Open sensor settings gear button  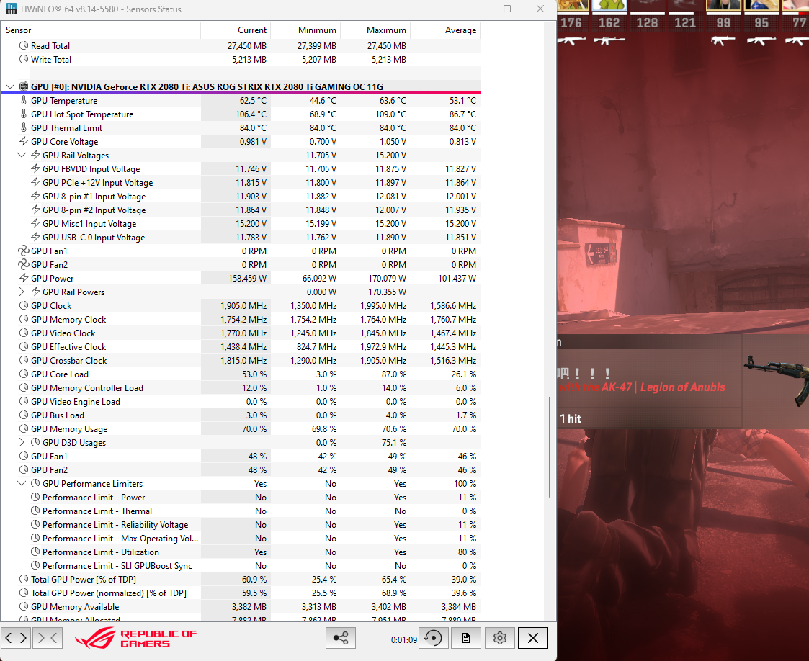(x=499, y=638)
